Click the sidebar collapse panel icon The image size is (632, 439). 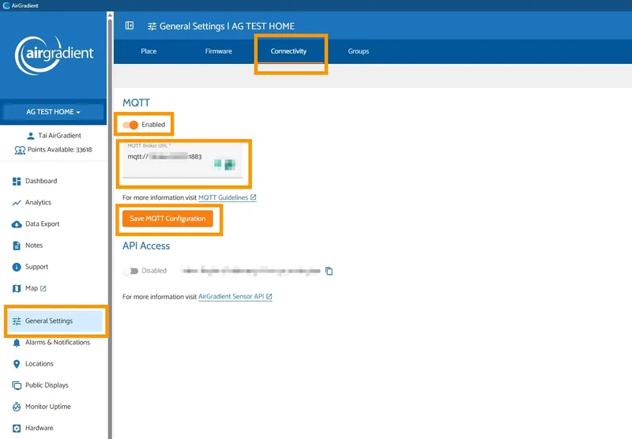(x=130, y=26)
